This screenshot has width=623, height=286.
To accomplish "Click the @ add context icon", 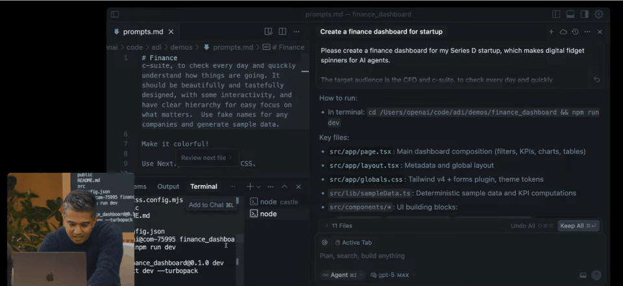I will [x=324, y=243].
